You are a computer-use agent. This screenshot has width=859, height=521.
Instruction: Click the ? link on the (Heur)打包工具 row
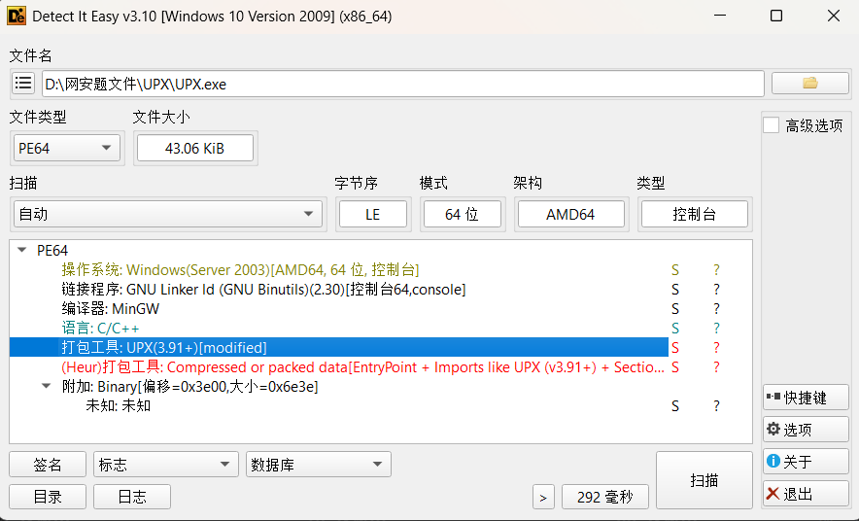coord(716,367)
